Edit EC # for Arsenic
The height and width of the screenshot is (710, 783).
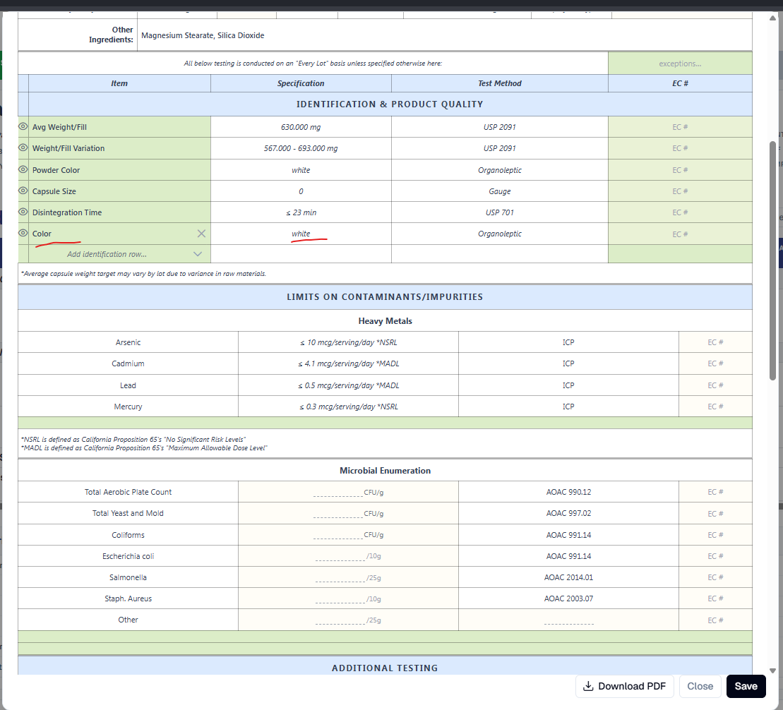(x=715, y=342)
